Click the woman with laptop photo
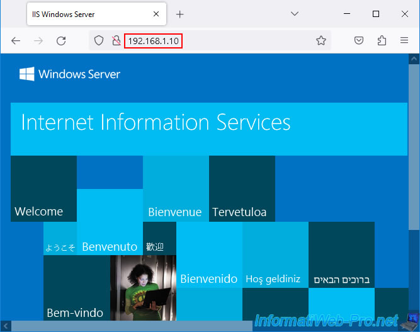This screenshot has width=420, height=332. [143, 288]
